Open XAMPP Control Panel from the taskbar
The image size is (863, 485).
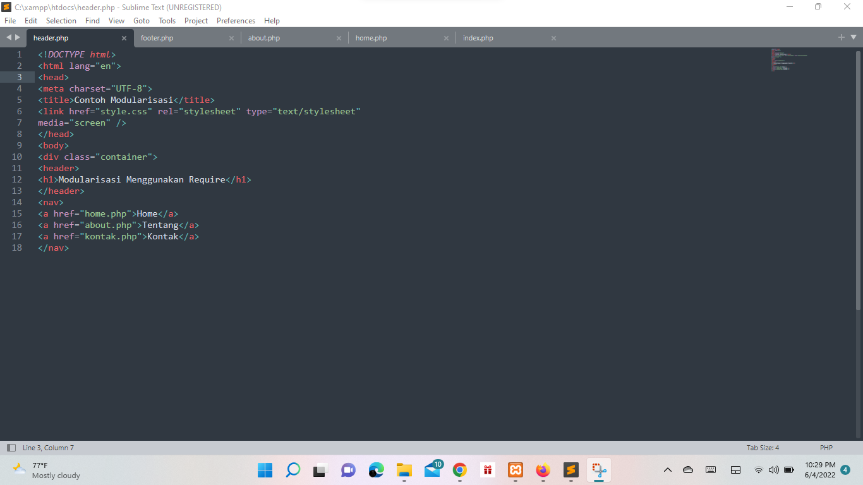tap(516, 470)
